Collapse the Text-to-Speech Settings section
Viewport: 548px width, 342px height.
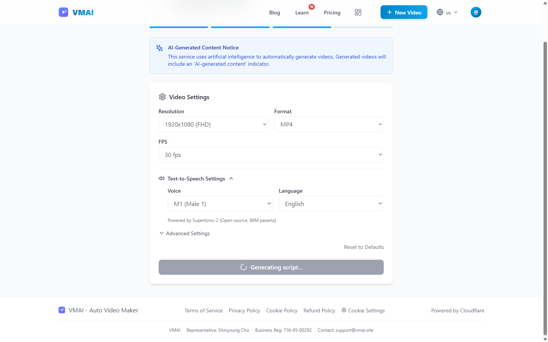point(231,179)
